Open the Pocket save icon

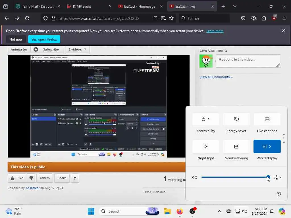[x=243, y=18]
